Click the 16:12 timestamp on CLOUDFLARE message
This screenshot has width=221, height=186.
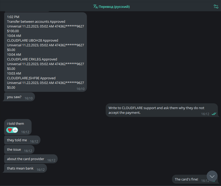point(205,114)
